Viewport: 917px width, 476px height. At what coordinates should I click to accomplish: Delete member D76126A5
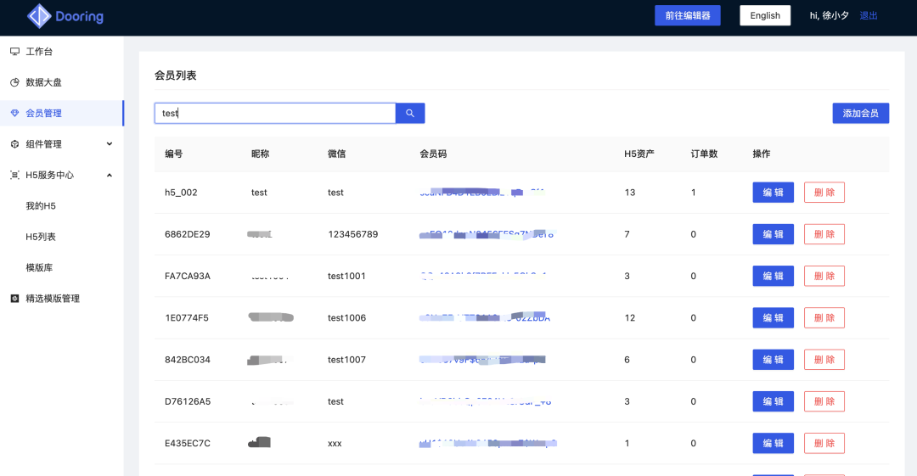pos(824,401)
